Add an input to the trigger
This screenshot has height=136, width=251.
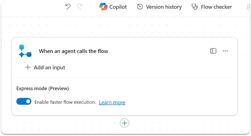(45, 67)
